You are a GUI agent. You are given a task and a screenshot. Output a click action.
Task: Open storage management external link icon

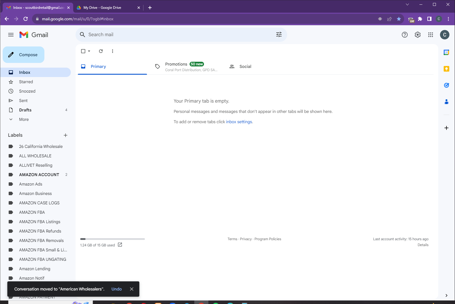coord(120,245)
